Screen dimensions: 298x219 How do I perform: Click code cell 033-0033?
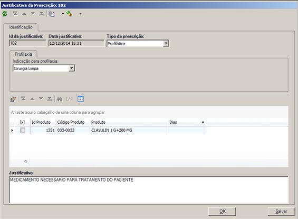tap(73, 131)
